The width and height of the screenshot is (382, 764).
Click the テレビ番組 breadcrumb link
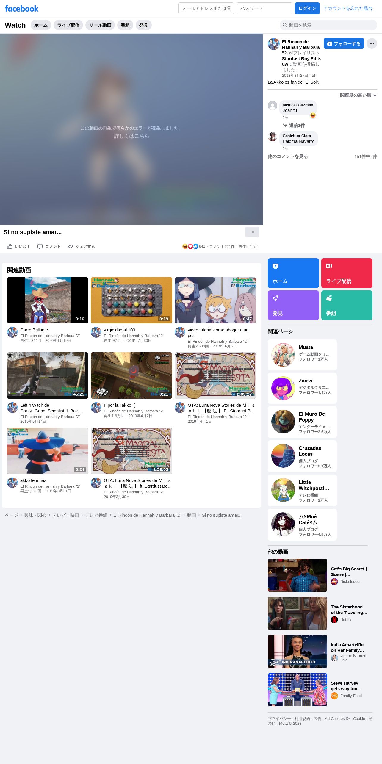tap(96, 515)
